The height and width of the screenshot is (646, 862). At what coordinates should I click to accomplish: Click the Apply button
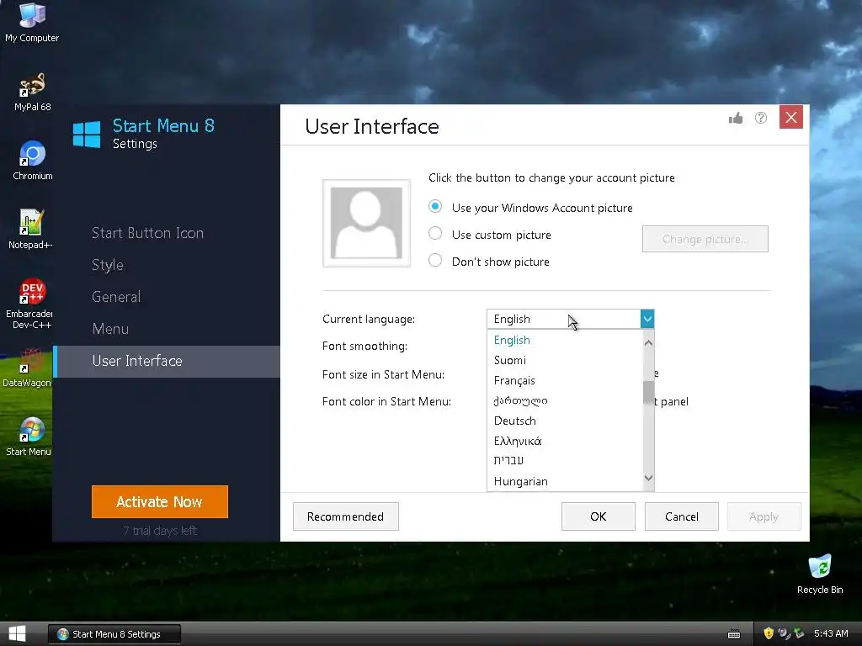pyautogui.click(x=764, y=516)
